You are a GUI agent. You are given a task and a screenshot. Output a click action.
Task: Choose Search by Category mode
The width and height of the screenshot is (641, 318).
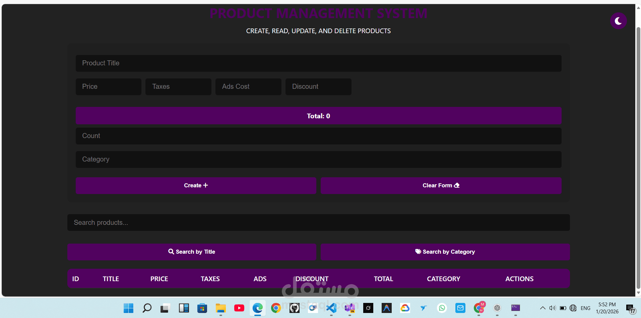445,252
